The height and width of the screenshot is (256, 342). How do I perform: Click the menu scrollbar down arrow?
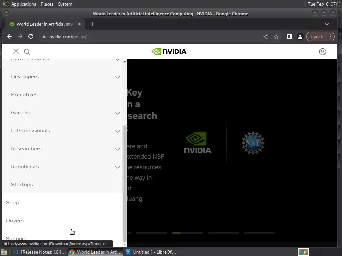[125, 245]
